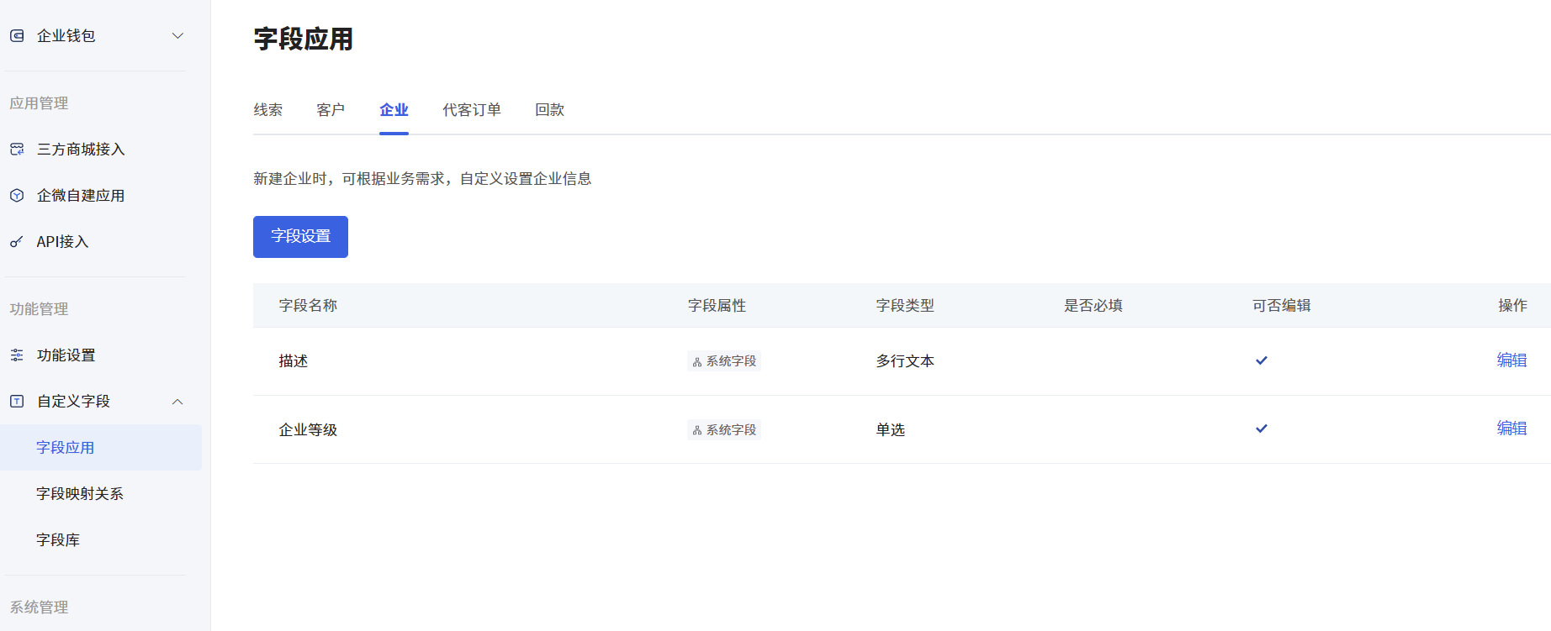This screenshot has height=631, width=1551.
Task: Collapse the 自定义字段 chevron
Action: pos(177,401)
